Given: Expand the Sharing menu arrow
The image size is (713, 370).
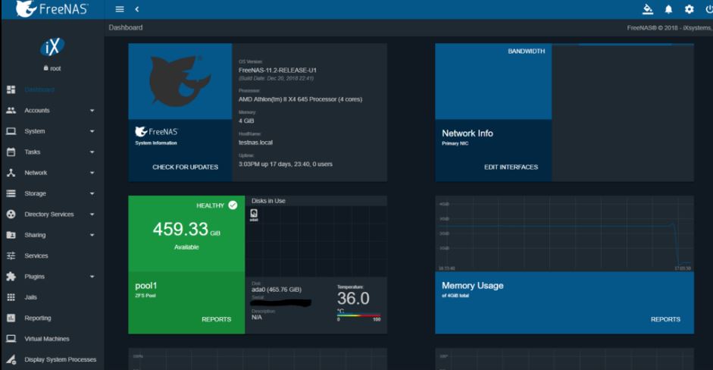Looking at the screenshot, I should pyautogui.click(x=92, y=235).
